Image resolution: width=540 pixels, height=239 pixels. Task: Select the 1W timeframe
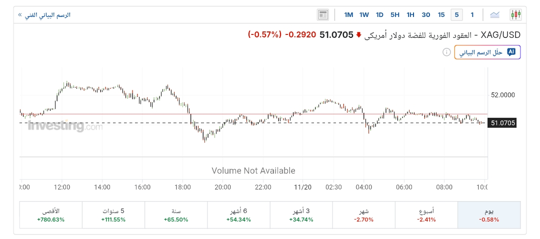pyautogui.click(x=364, y=14)
